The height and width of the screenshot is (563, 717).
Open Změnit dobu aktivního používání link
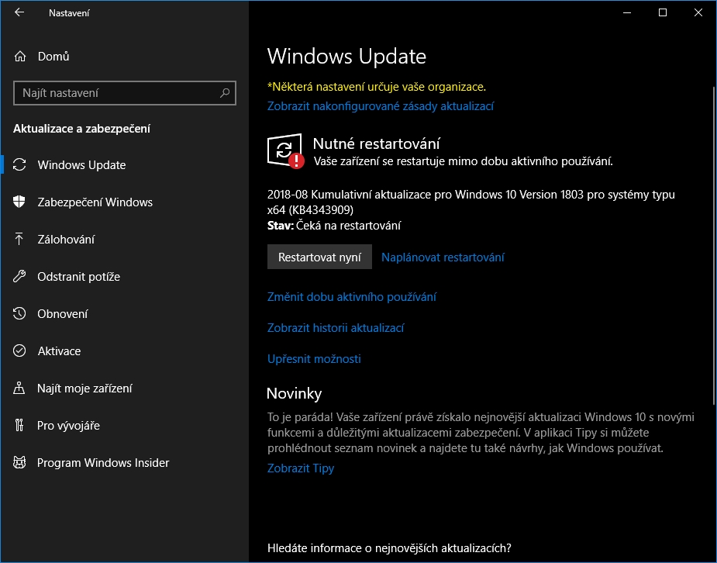[352, 297]
